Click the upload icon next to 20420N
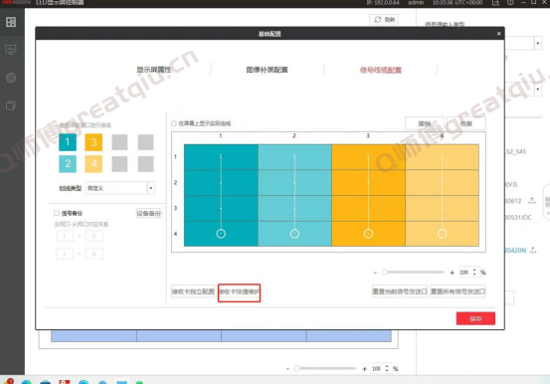 pyautogui.click(x=533, y=250)
